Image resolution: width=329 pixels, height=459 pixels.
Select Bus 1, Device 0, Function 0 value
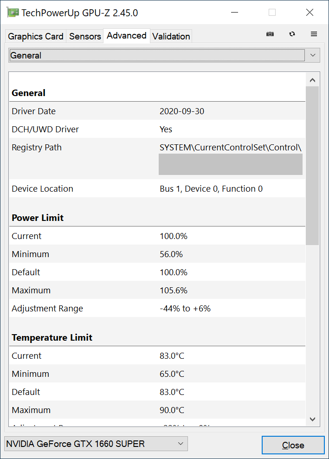[211, 189]
